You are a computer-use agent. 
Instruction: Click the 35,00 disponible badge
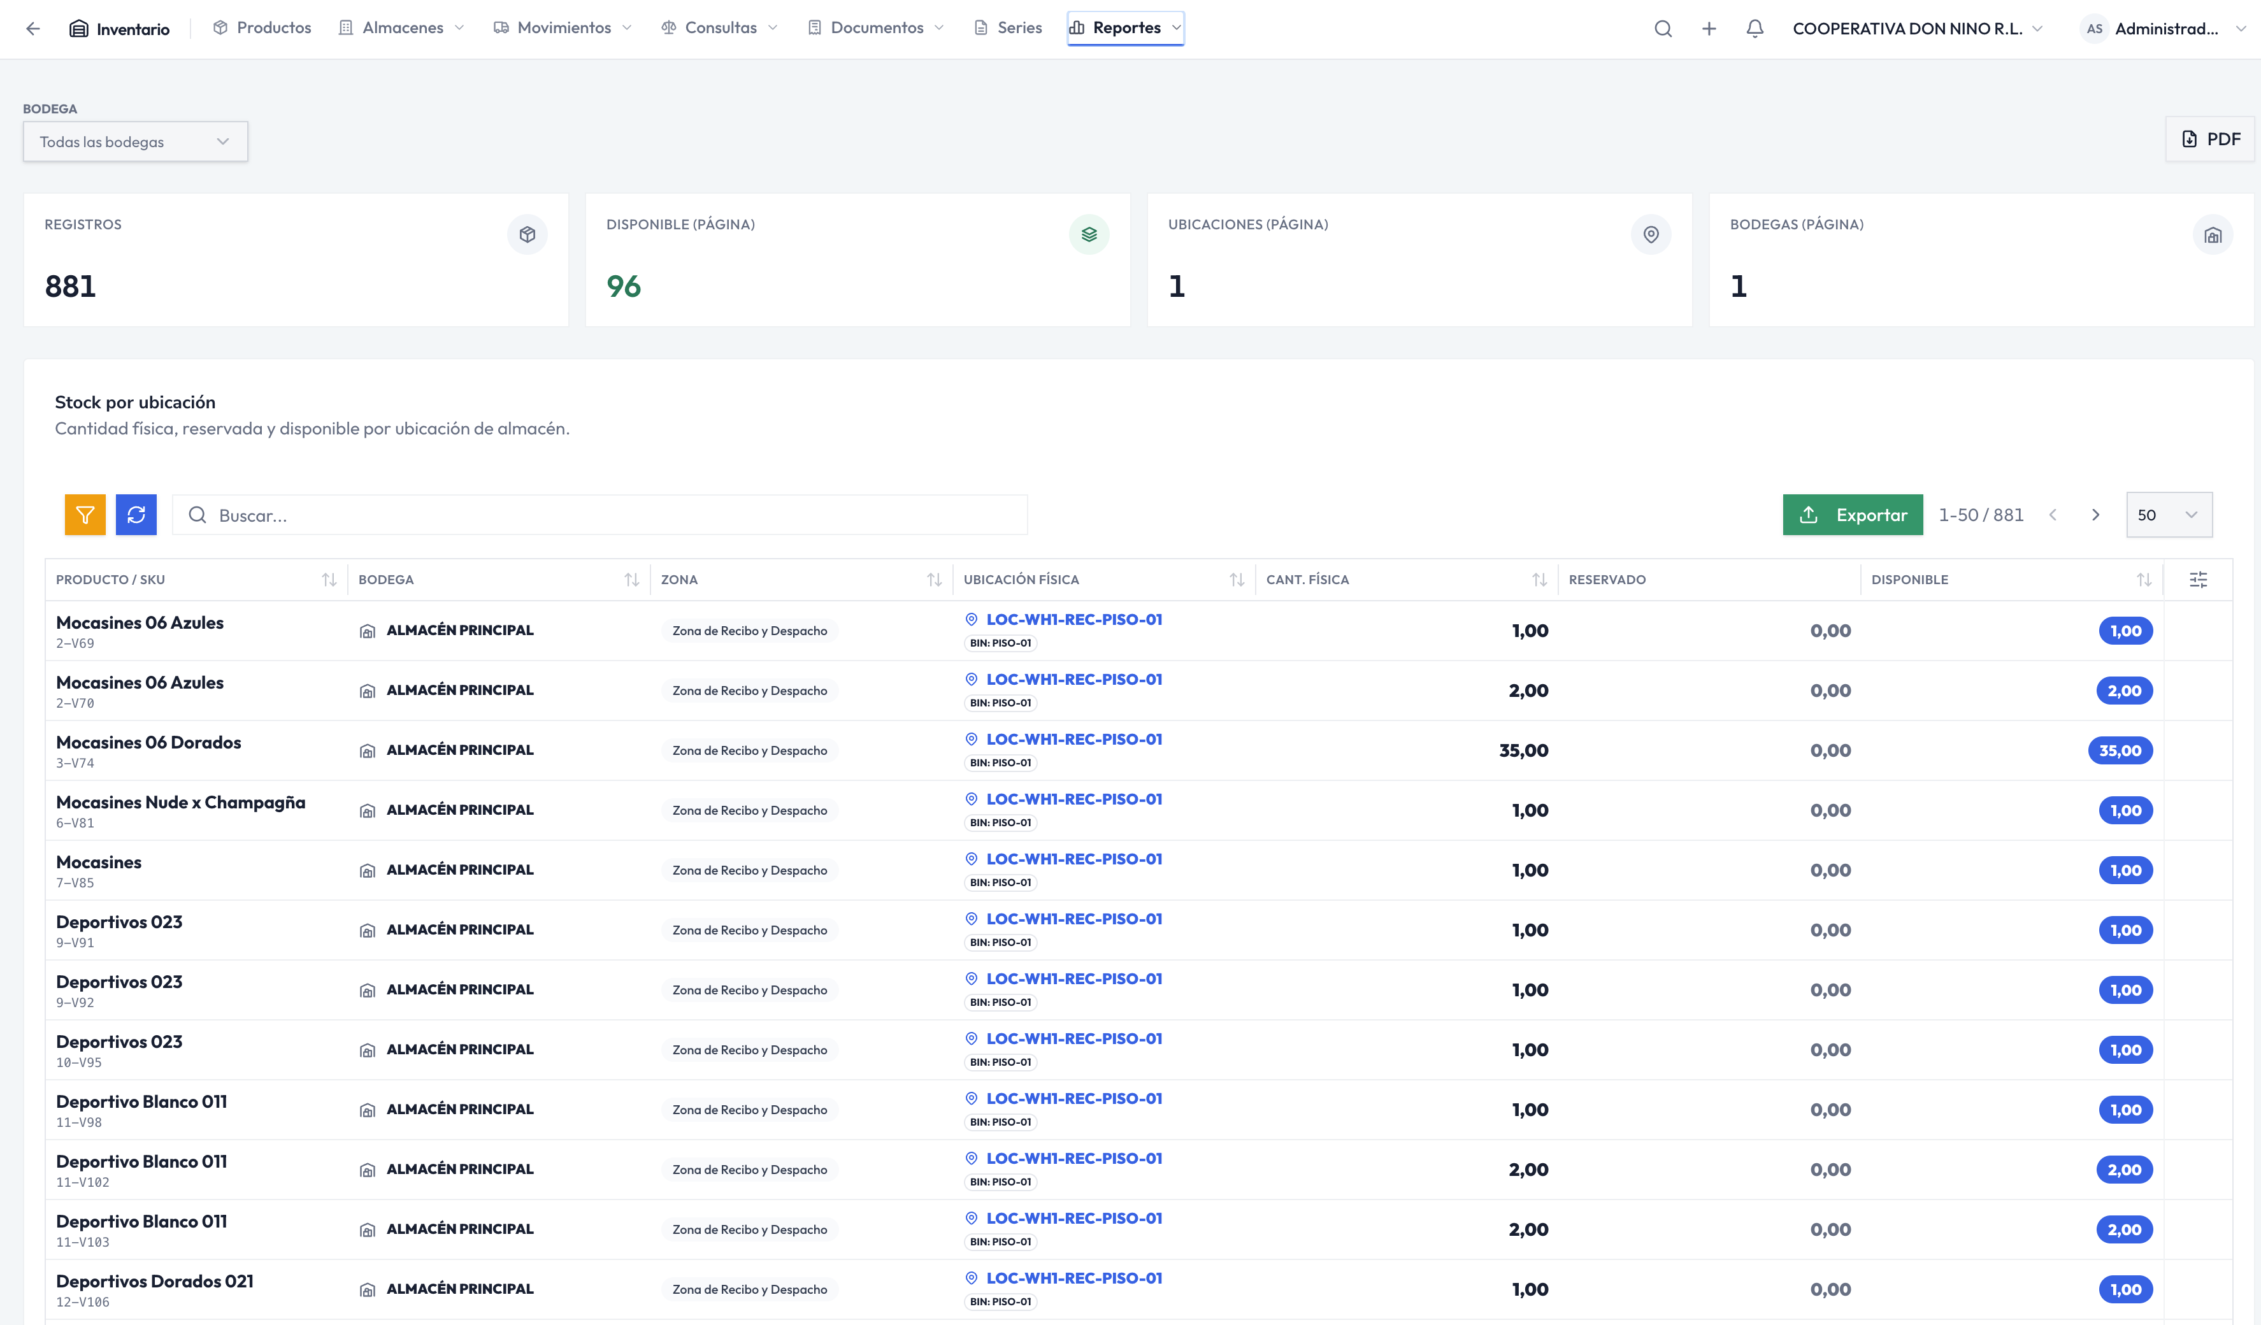tap(2120, 751)
